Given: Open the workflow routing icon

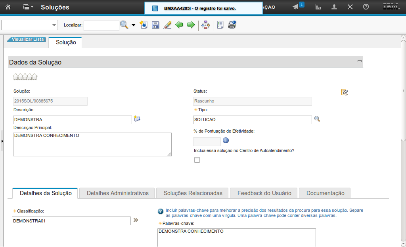Looking at the screenshot, I should pyautogui.click(x=205, y=25).
